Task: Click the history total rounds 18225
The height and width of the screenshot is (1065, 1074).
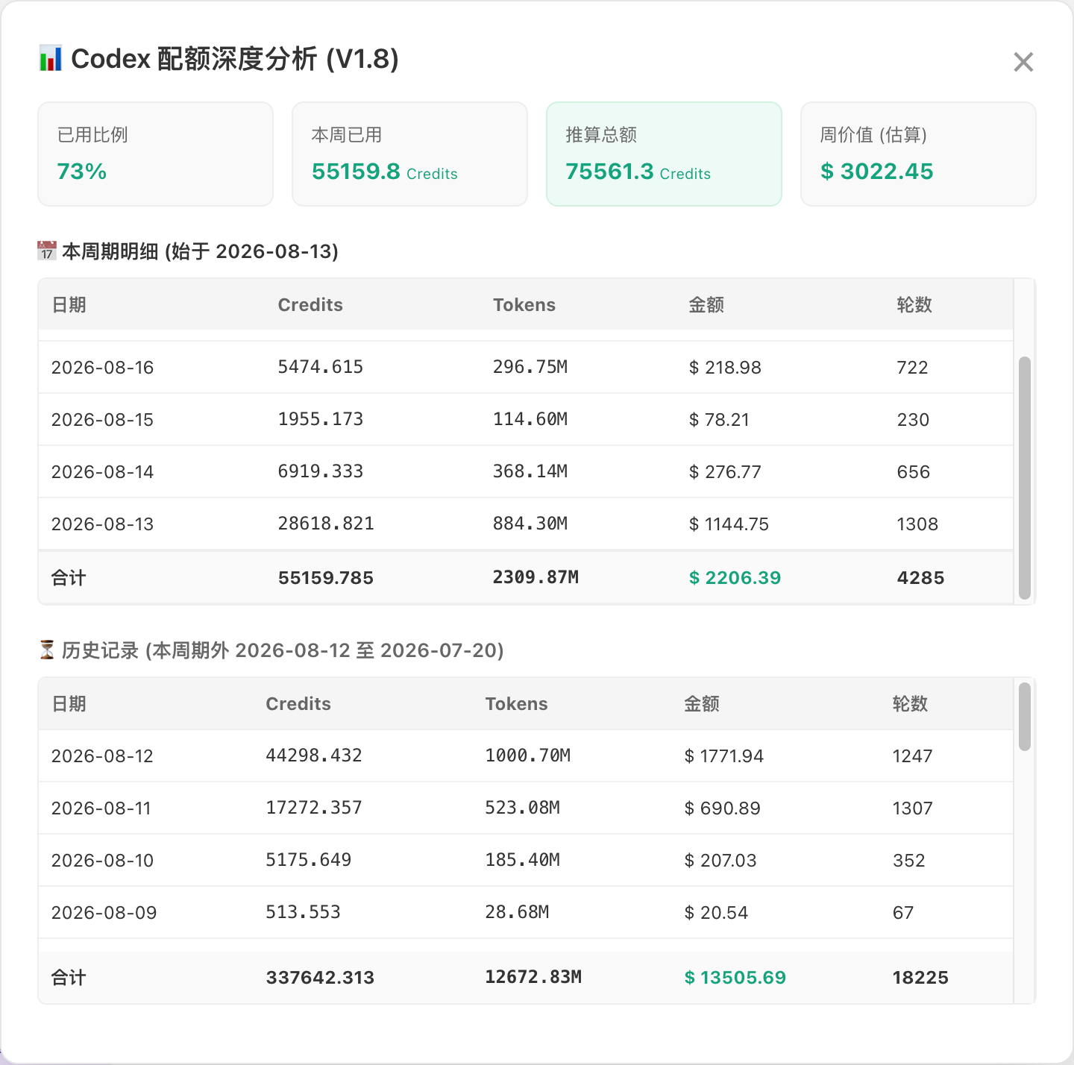Action: pyautogui.click(x=920, y=978)
